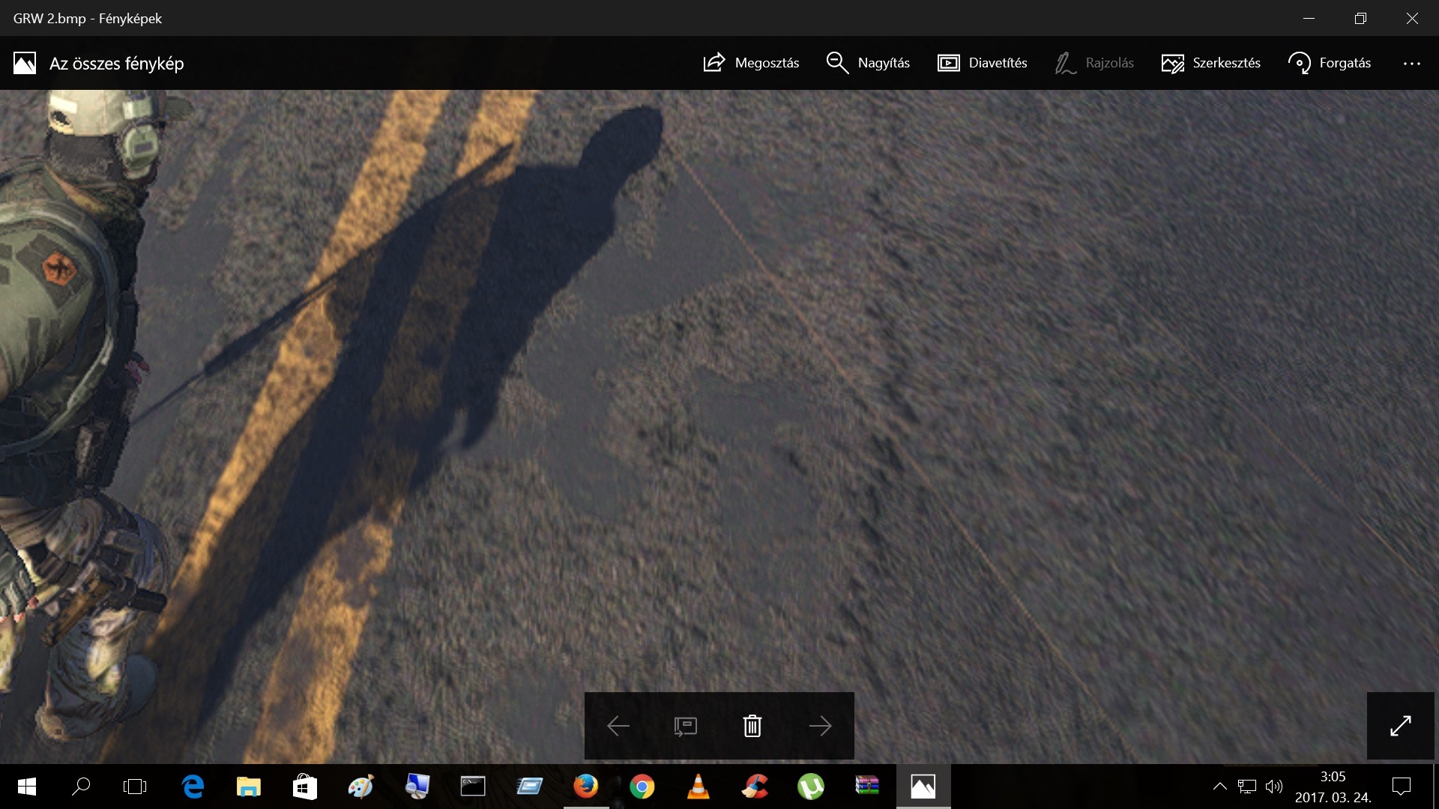Viewport: 1439px width, 809px height.
Task: Open the computer monitor app on taskbar
Action: (x=417, y=787)
